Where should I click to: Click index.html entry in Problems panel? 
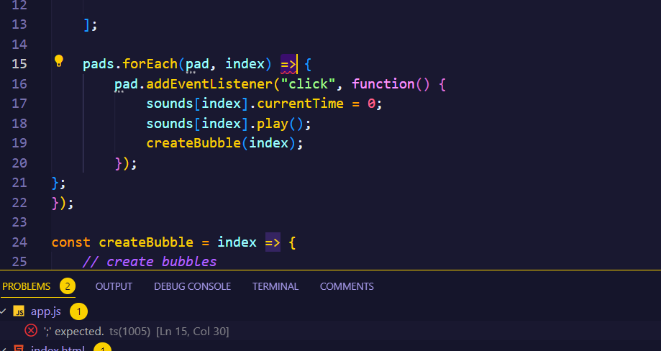[x=58, y=349]
